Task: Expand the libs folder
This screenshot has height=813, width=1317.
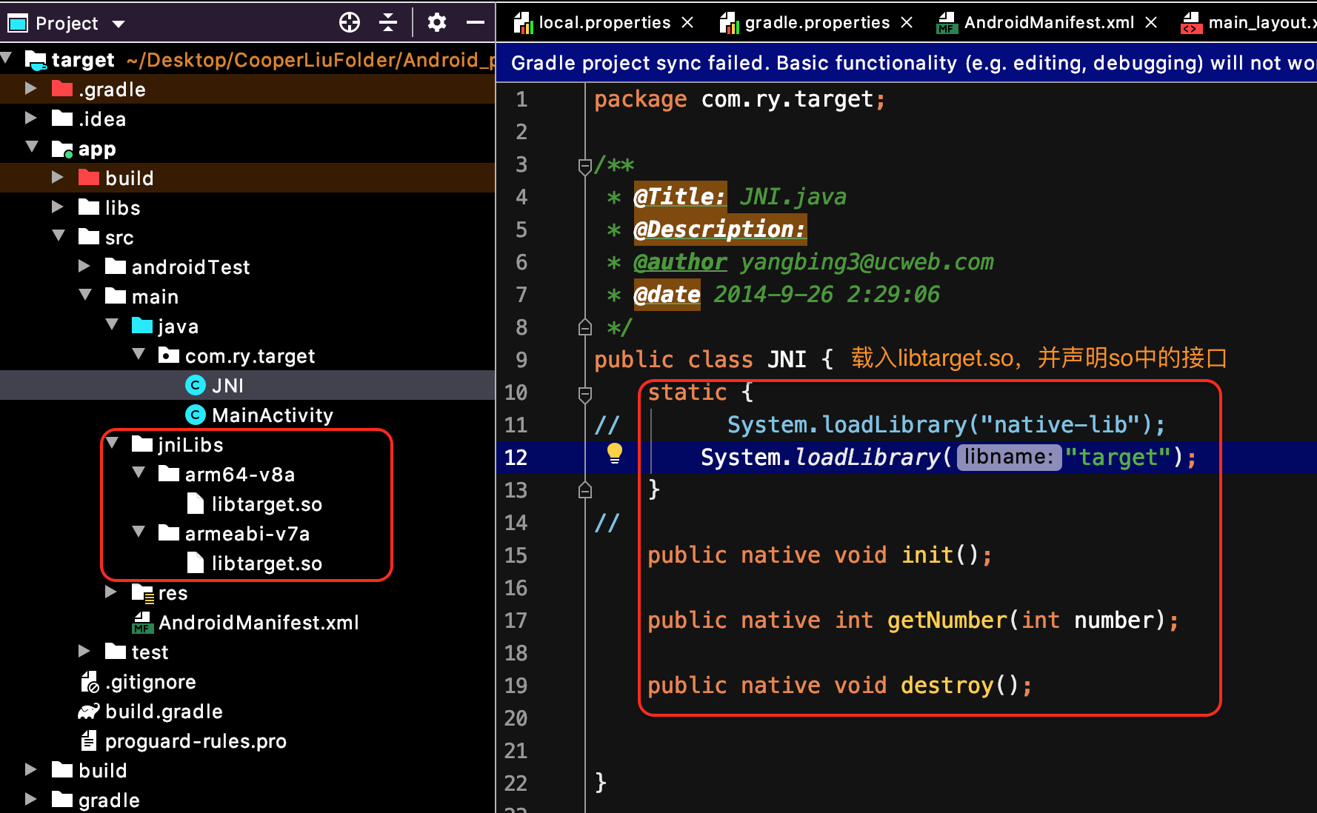Action: [x=57, y=207]
